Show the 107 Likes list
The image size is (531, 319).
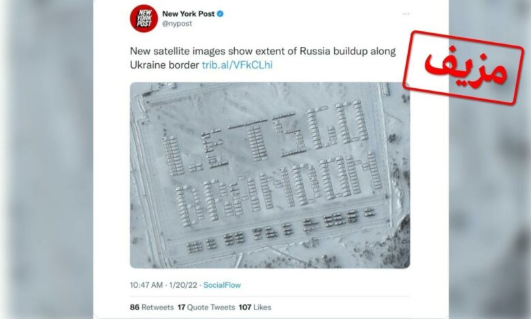click(x=255, y=307)
